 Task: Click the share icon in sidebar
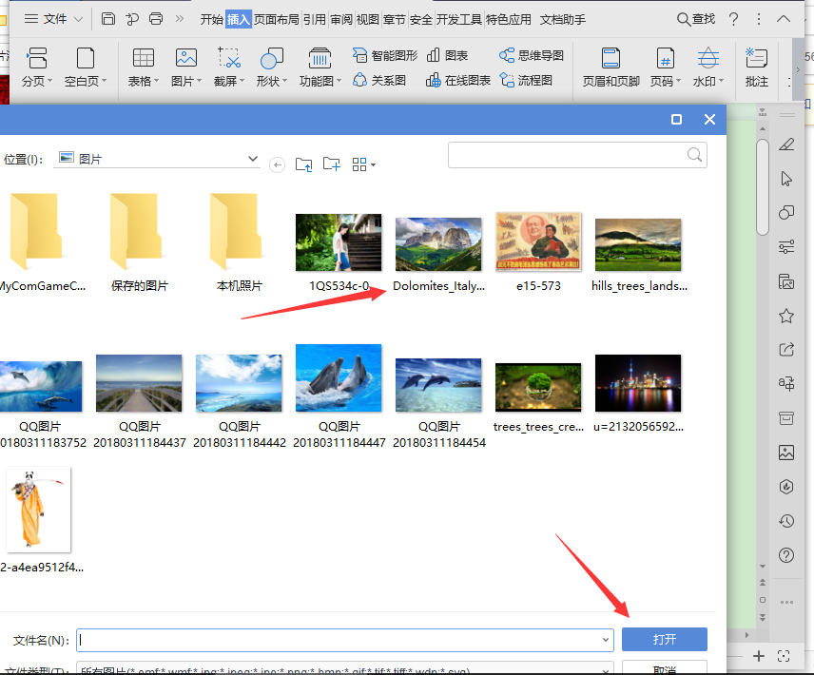click(x=786, y=350)
